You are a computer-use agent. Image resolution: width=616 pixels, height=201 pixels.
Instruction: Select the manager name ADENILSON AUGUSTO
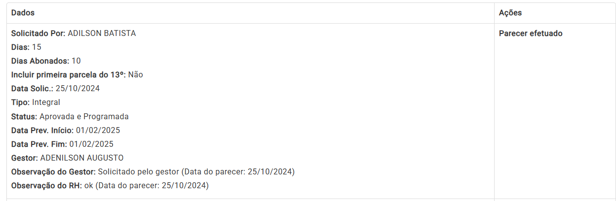pos(81,158)
